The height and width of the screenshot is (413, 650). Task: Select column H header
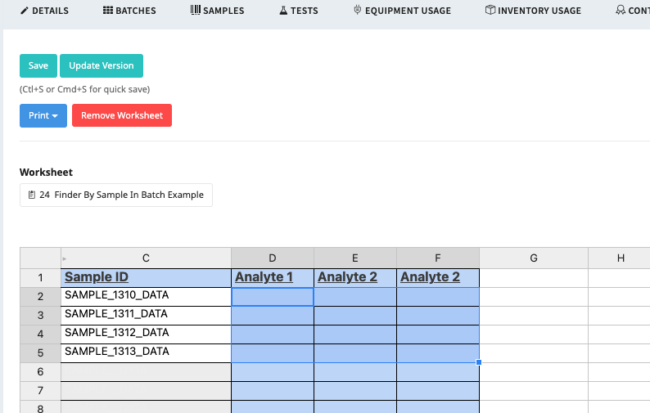tap(620, 258)
